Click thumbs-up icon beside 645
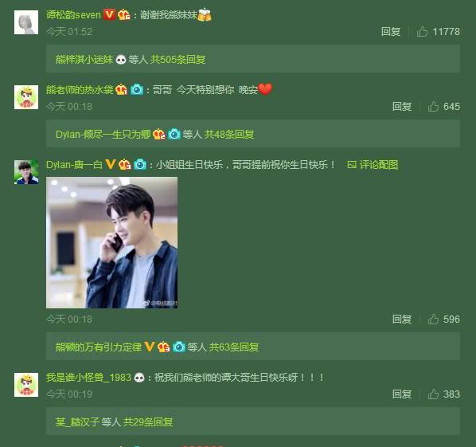Viewport: 476px width, 447px height. tap(433, 106)
